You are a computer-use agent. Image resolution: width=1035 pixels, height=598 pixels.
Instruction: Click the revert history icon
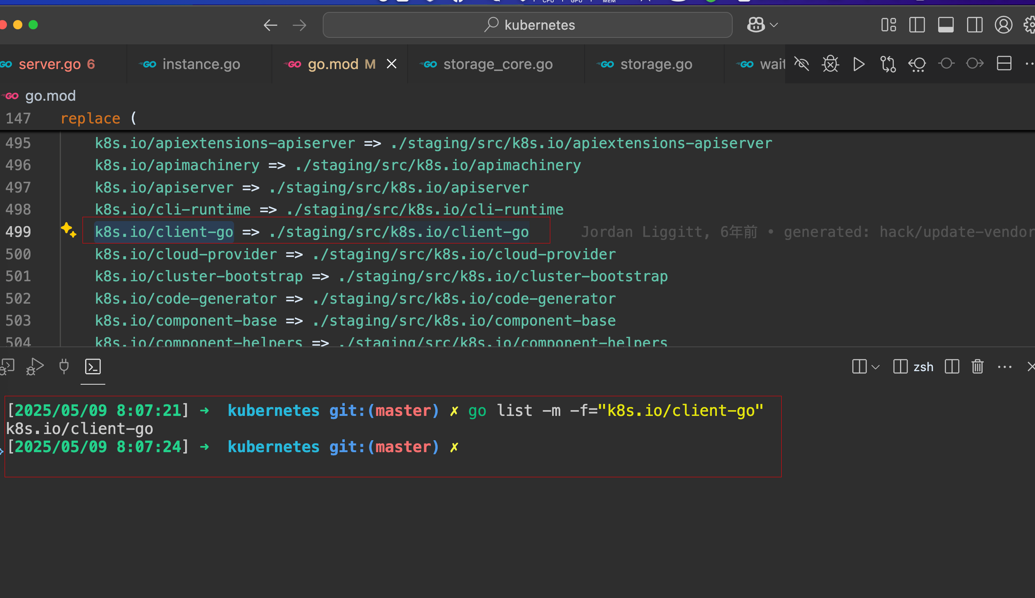(917, 64)
